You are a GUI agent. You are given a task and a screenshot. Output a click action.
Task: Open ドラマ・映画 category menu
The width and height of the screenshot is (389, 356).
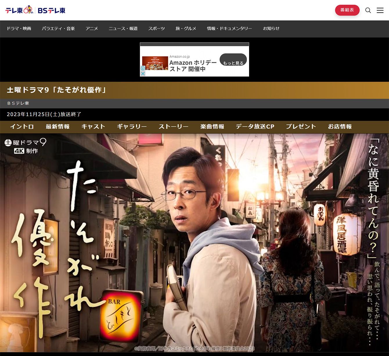(19, 28)
